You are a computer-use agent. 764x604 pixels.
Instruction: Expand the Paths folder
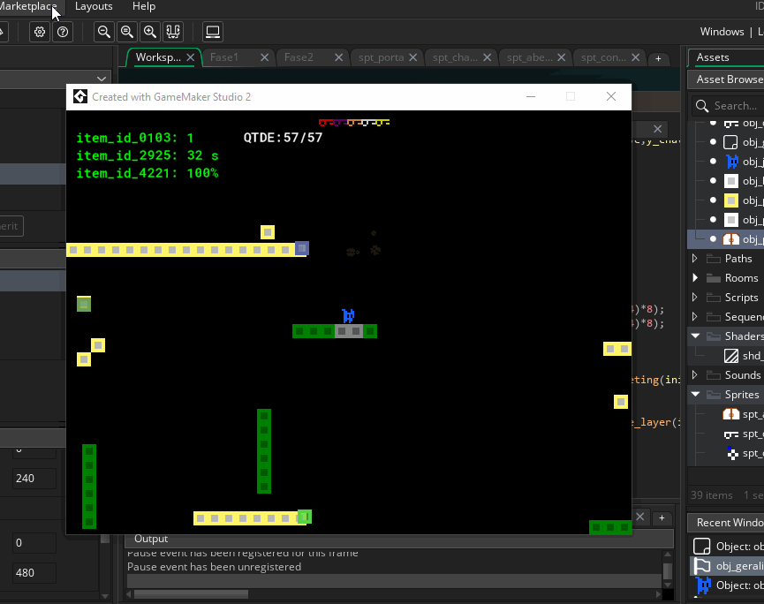[x=695, y=259]
